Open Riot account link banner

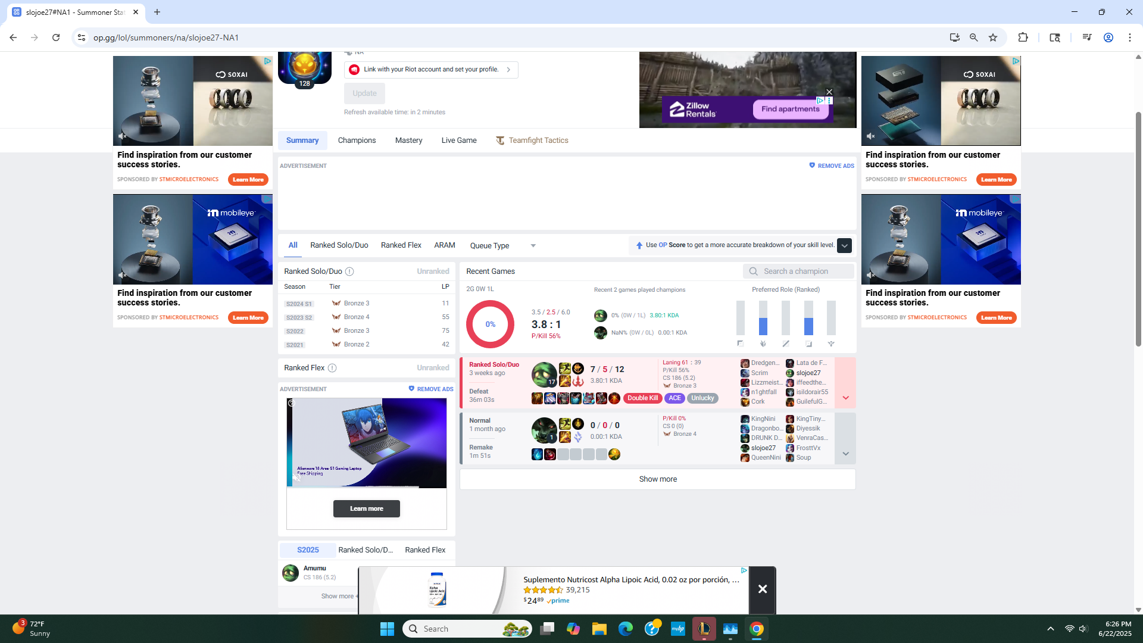431,70
